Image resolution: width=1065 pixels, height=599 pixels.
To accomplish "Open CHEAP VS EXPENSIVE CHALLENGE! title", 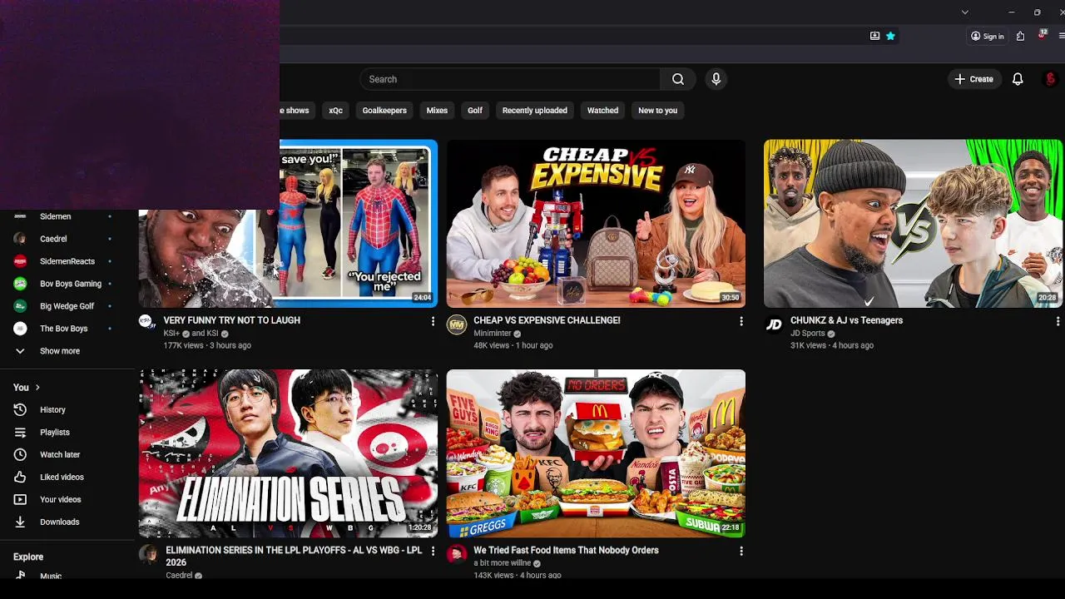I will point(547,320).
